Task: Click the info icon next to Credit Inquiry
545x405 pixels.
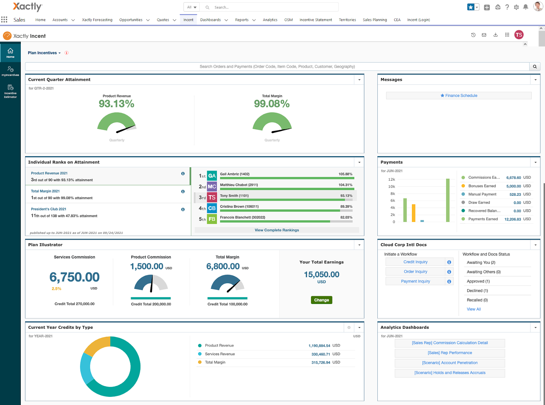Action: (x=449, y=262)
